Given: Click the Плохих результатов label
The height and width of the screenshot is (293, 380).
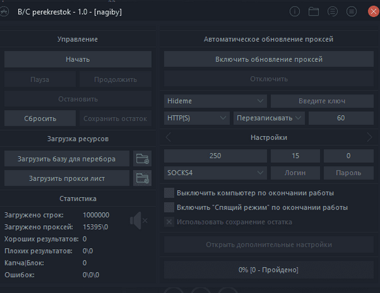Looking at the screenshot, I should tap(38, 251).
